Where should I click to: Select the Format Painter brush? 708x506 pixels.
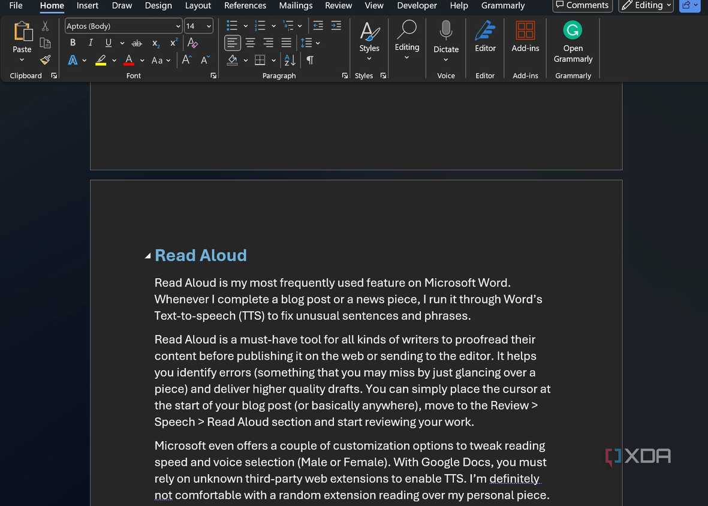click(x=45, y=59)
